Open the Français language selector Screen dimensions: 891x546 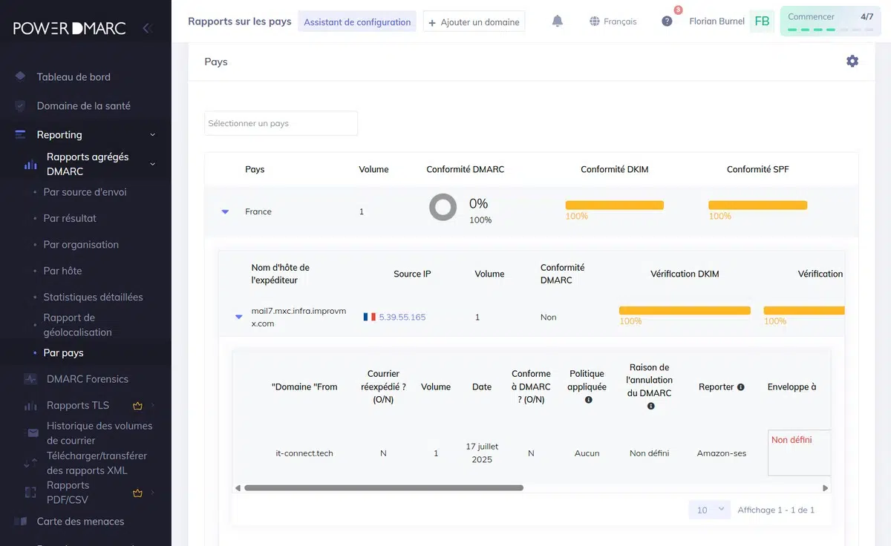coord(613,22)
